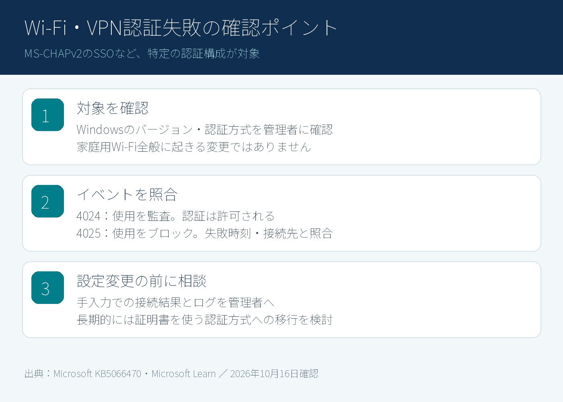Click the source footer mentioning "Microsoft KB5066470"
This screenshot has width=563, height=402.
pyautogui.click(x=171, y=373)
